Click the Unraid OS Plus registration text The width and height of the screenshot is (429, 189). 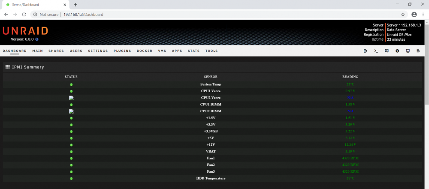399,35
